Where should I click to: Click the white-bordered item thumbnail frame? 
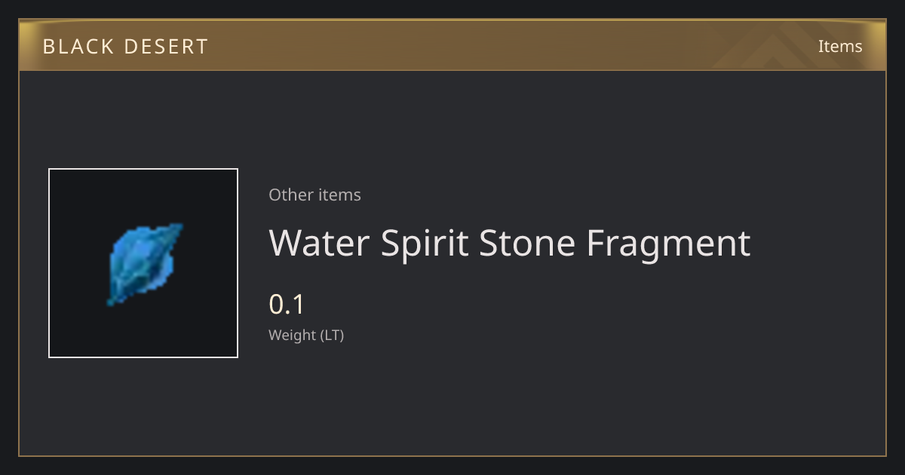coord(143,263)
